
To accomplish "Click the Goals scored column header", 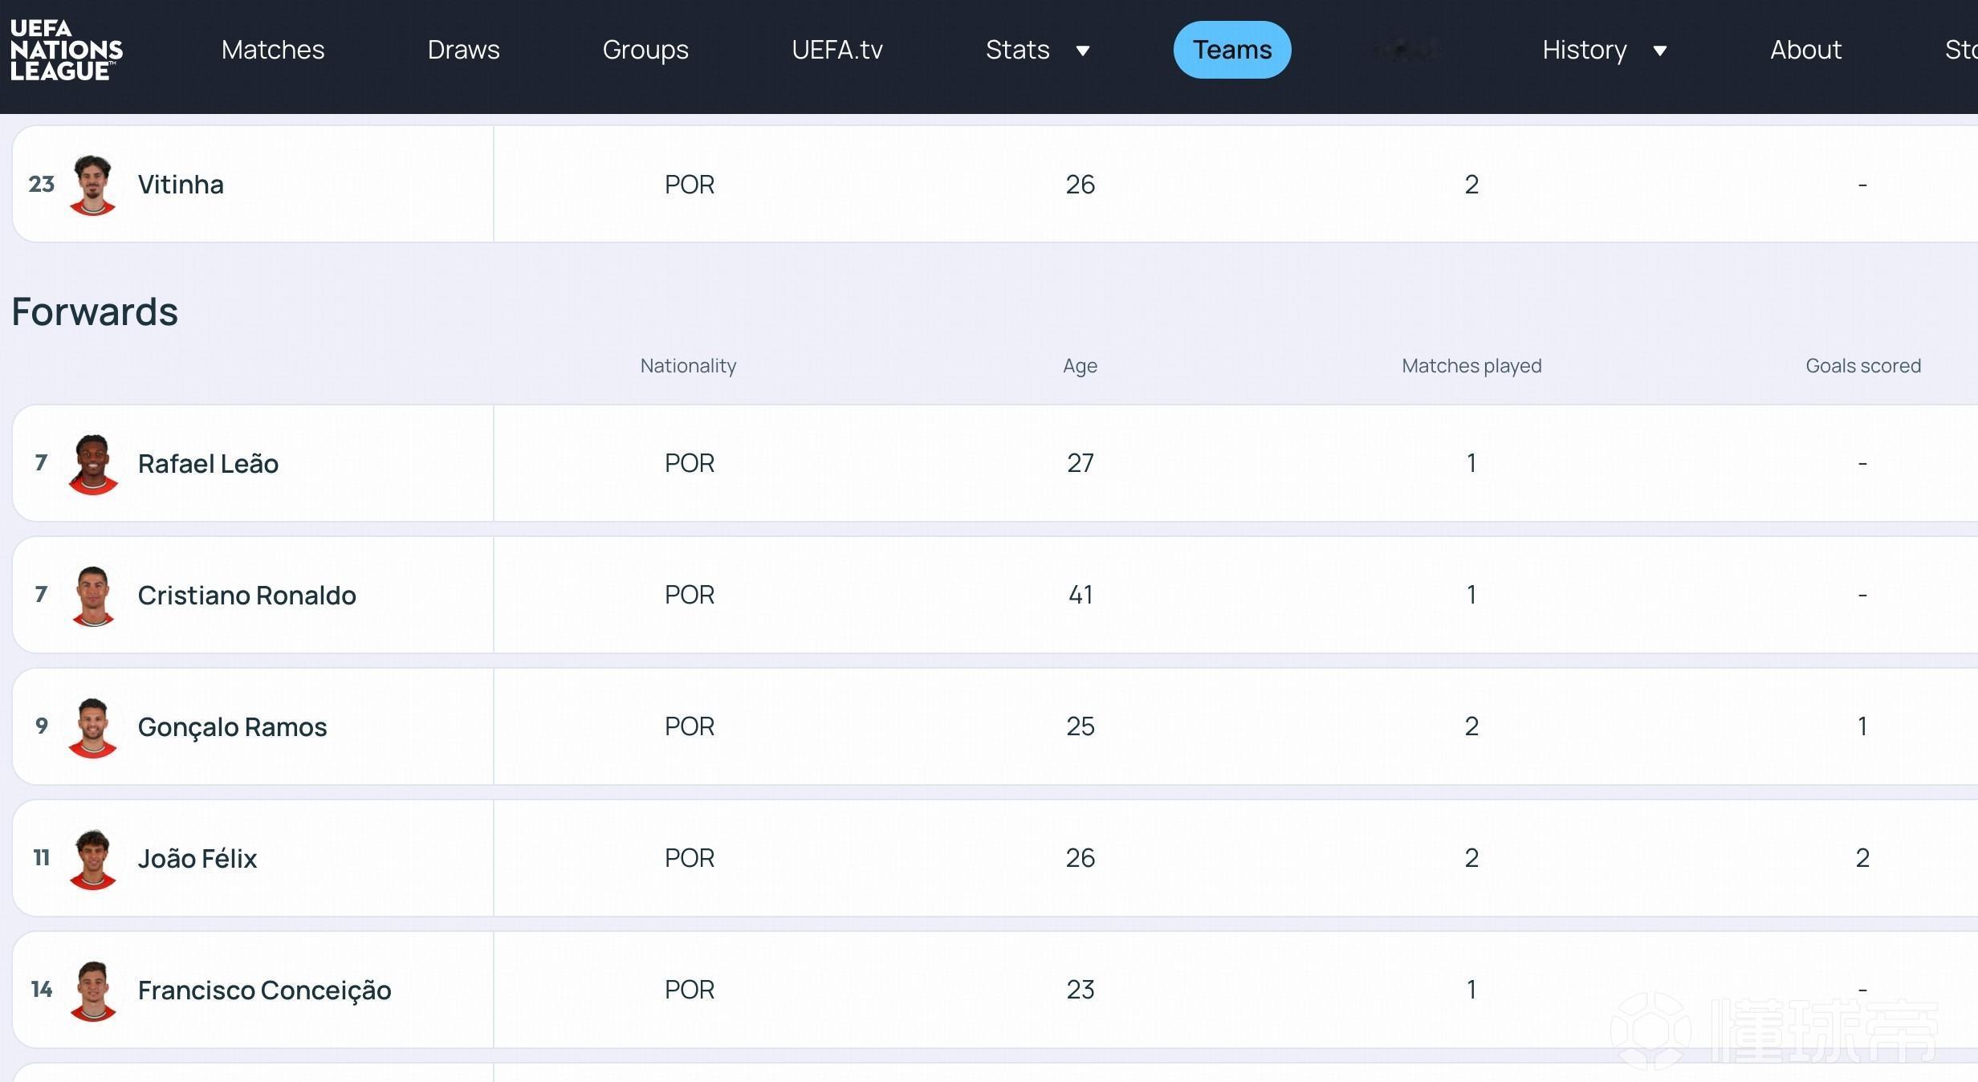I will tap(1863, 366).
